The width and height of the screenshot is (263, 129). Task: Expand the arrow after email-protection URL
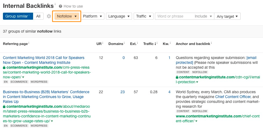197,82
